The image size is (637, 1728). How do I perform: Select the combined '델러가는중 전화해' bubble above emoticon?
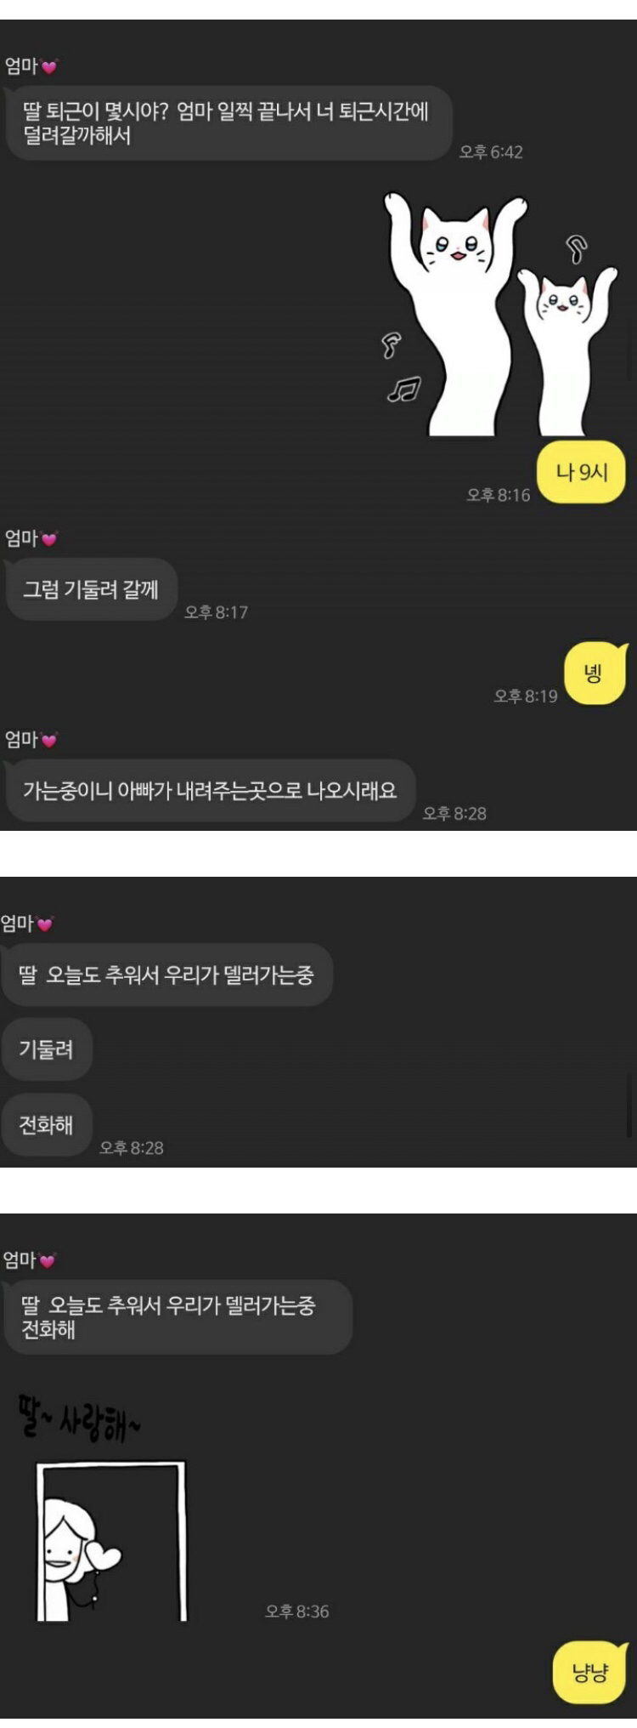(178, 1317)
